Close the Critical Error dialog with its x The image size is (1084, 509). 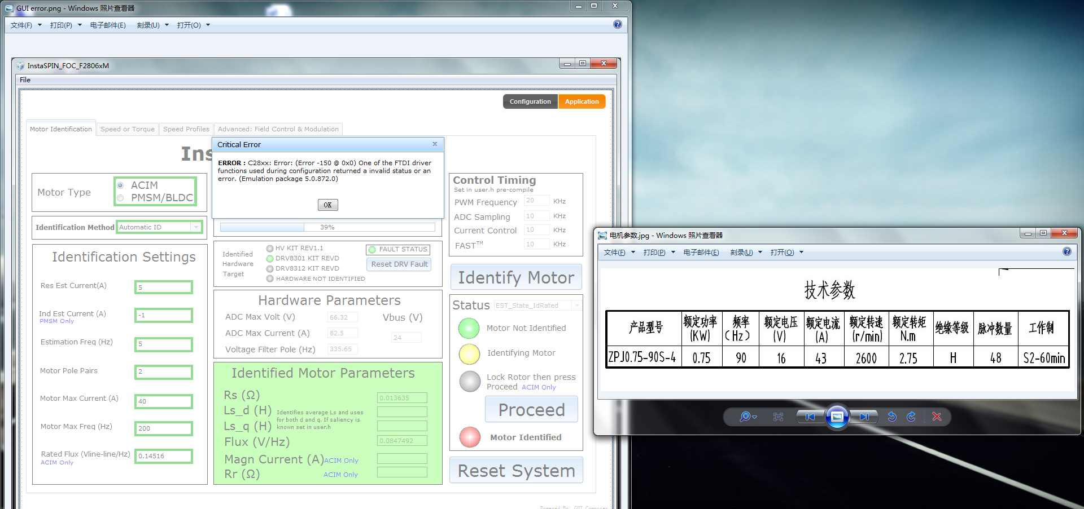pos(435,144)
